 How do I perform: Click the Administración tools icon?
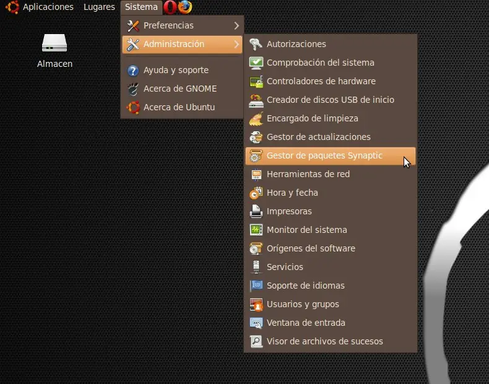[133, 45]
